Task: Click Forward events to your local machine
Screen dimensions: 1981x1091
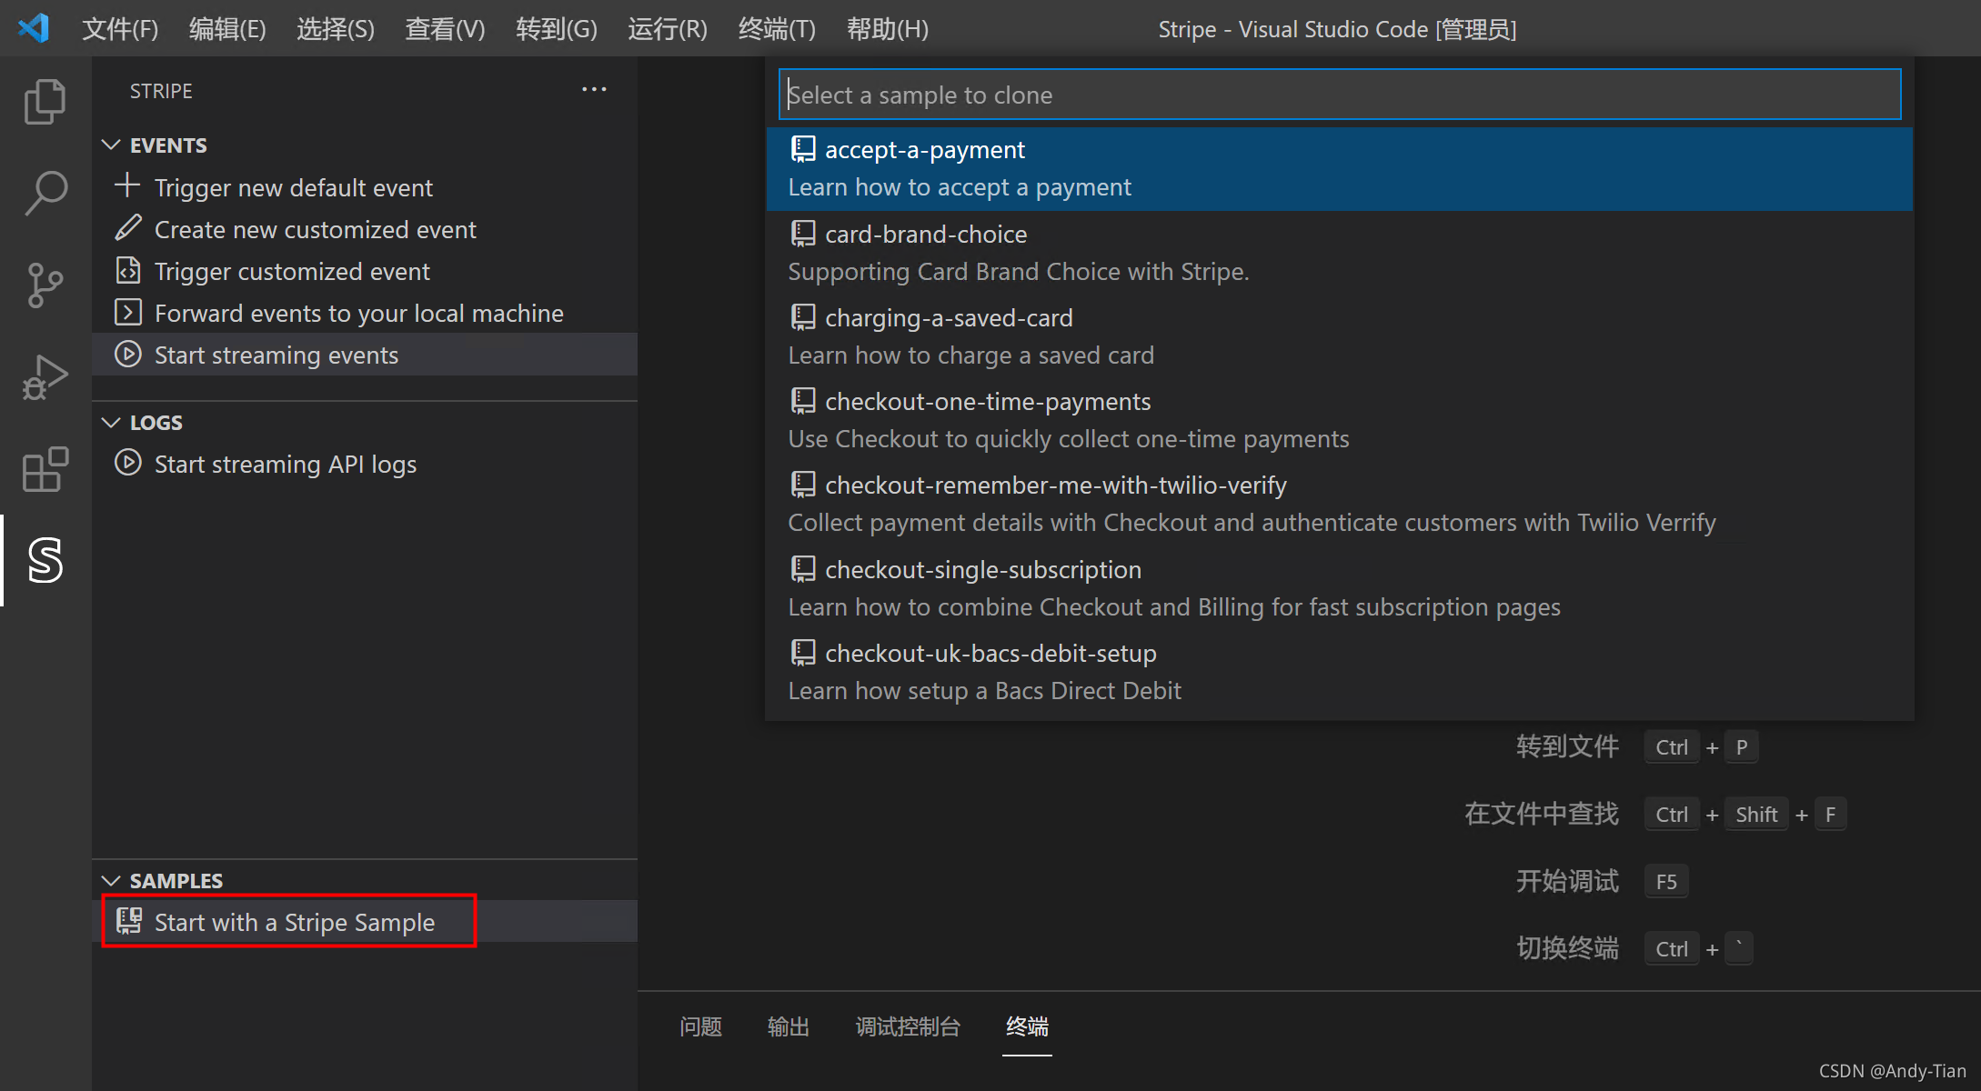Action: coord(358,314)
